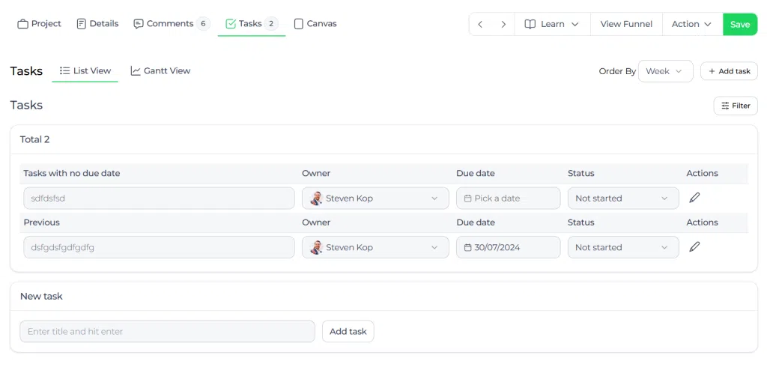Open the Order By Week dropdown
This screenshot has width=767, height=367.
665,71
